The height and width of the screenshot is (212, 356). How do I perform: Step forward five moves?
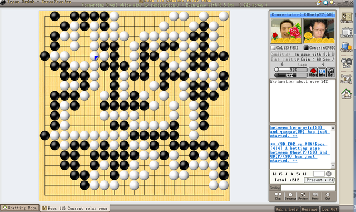pos(298,174)
